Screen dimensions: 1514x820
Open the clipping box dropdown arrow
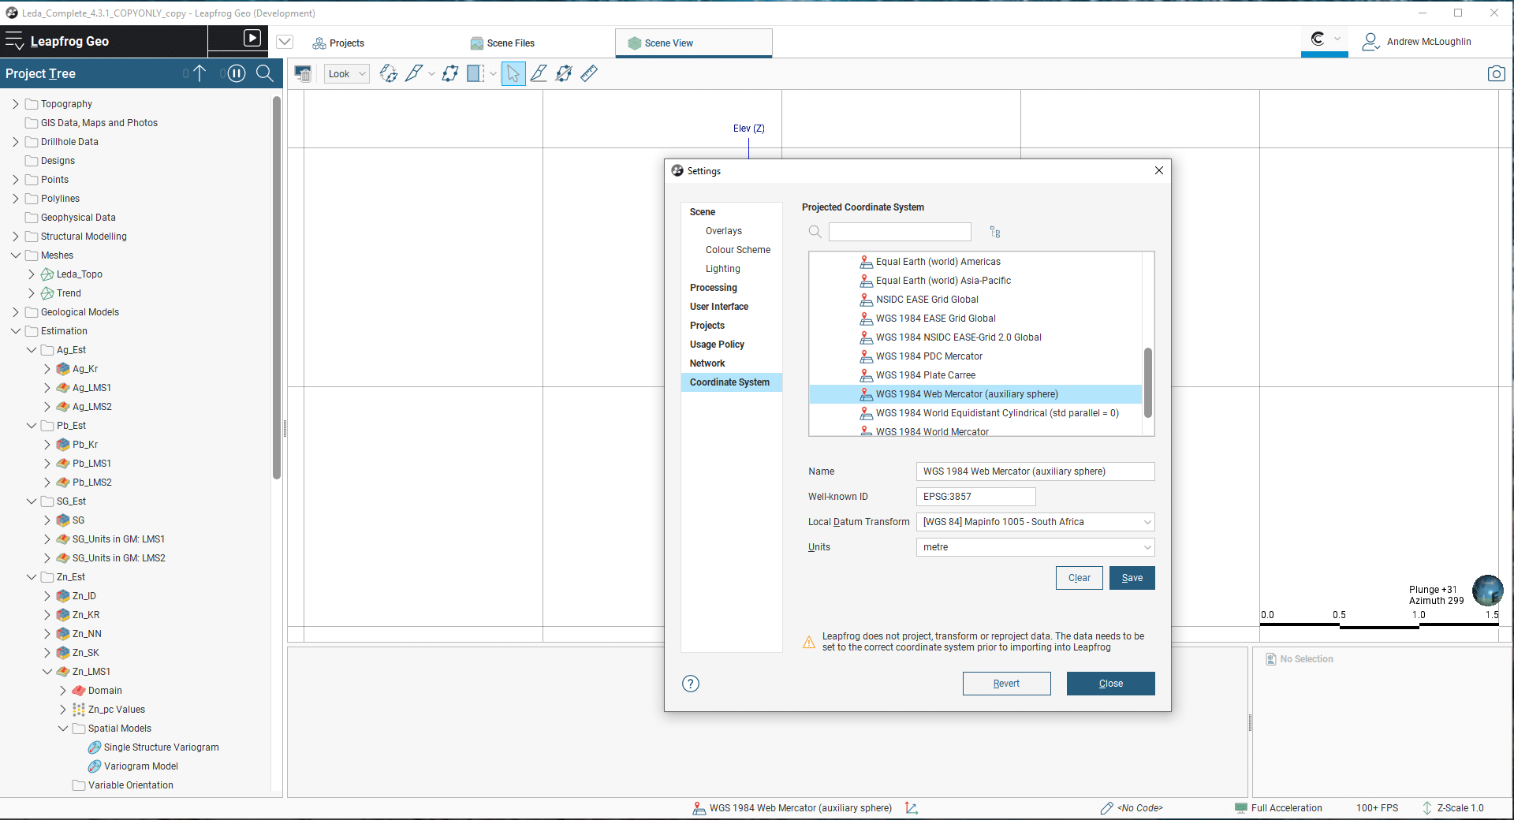[x=493, y=73]
